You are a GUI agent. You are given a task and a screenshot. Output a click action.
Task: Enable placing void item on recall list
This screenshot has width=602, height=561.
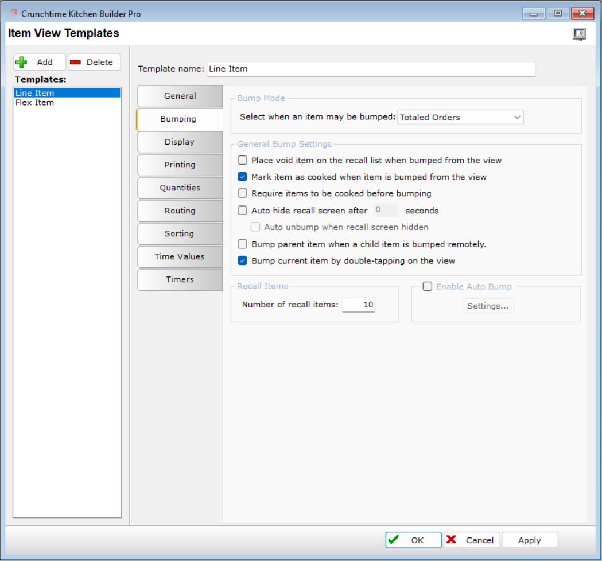tap(242, 160)
